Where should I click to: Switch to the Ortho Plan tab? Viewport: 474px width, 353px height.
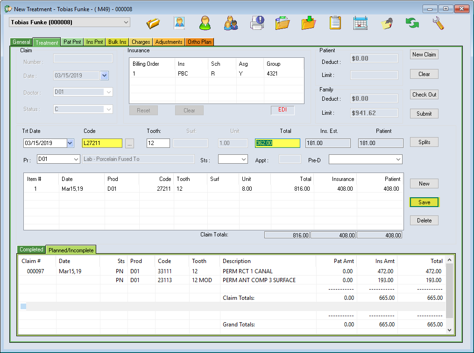pos(200,42)
